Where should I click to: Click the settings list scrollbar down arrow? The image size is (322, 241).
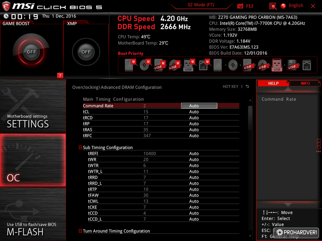250,236
